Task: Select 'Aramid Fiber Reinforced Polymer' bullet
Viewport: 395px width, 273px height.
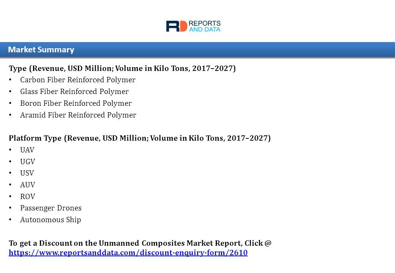Action: (x=78, y=115)
